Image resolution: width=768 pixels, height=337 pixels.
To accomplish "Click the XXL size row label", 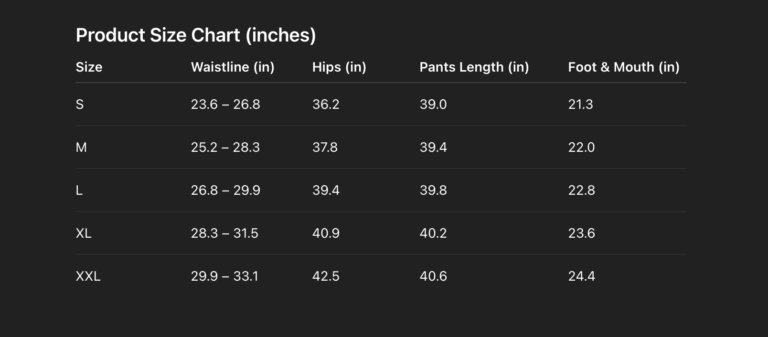I will click(88, 276).
